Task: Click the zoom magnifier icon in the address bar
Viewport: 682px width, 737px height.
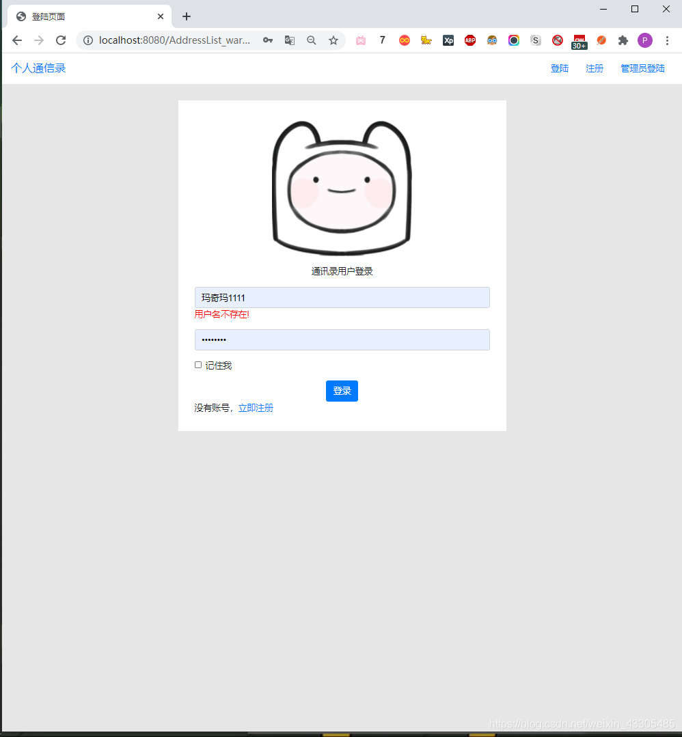Action: tap(312, 40)
